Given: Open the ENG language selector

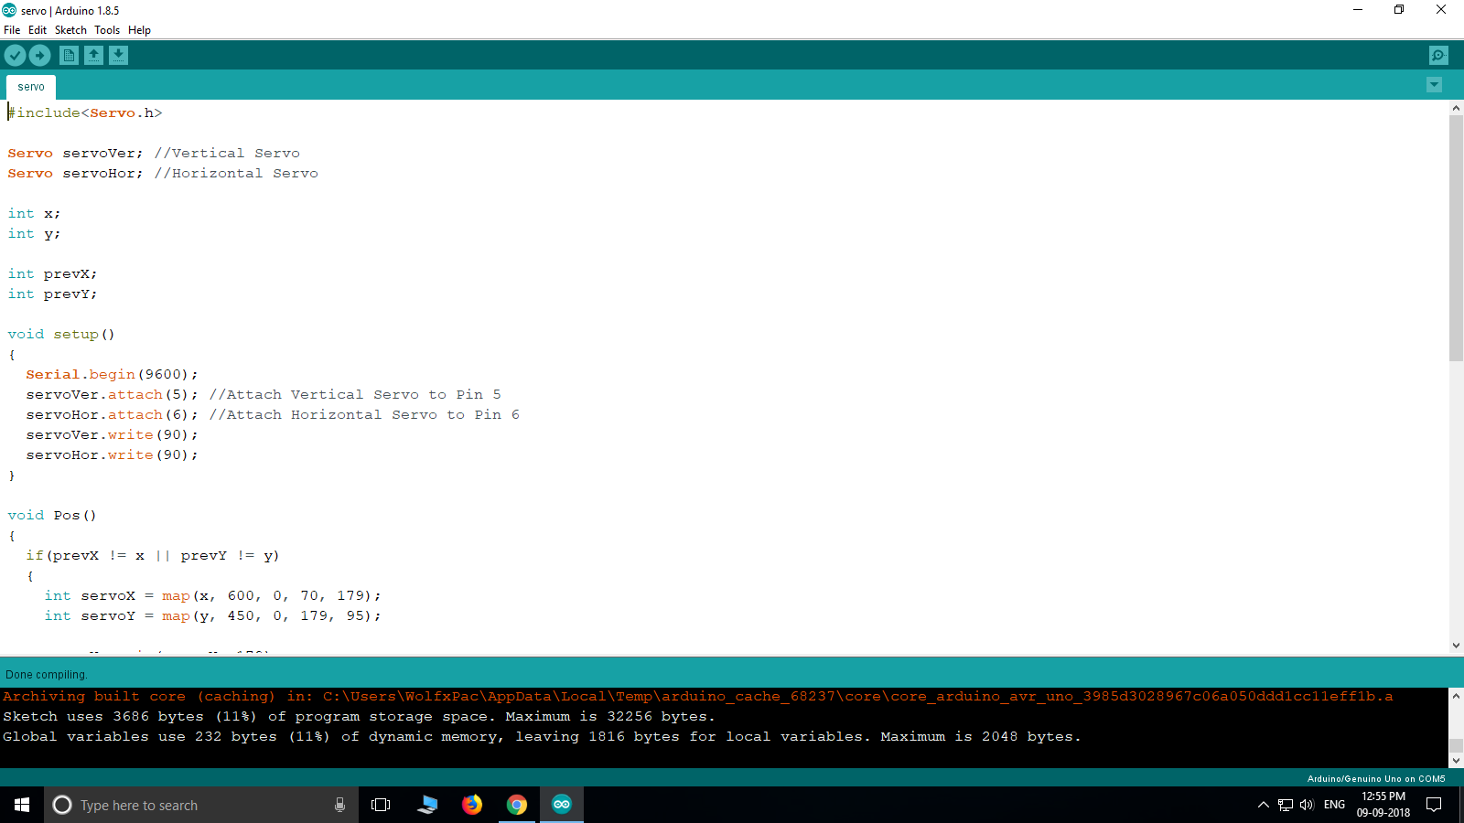Looking at the screenshot, I should click(1334, 805).
